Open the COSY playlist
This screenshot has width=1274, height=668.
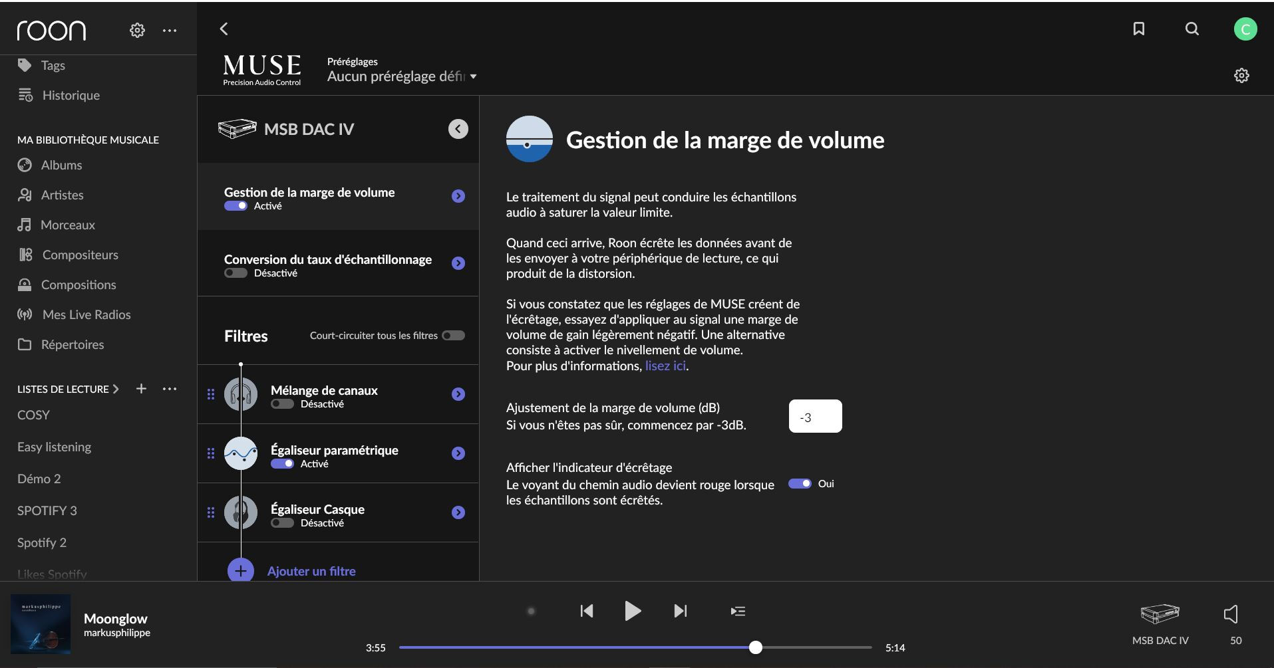point(33,415)
